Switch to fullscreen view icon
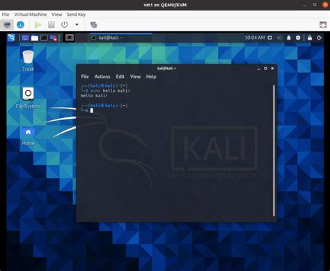Screen dimensions: 330x271 pyautogui.click(x=323, y=24)
